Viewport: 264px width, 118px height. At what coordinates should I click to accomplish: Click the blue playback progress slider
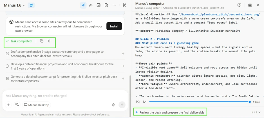pyautogui.click(x=199, y=102)
